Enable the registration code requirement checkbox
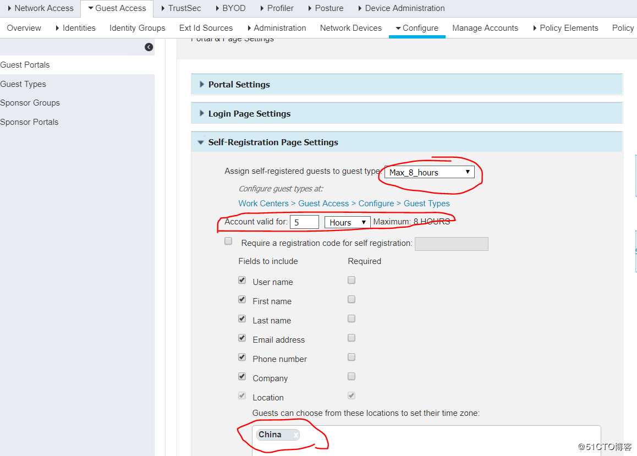The image size is (637, 456). 228,241
